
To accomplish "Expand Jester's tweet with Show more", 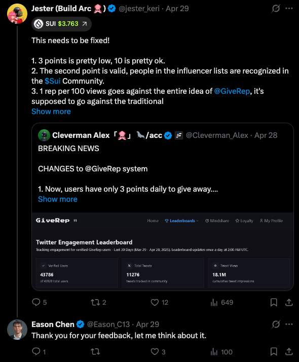I will pyautogui.click(x=51, y=112).
